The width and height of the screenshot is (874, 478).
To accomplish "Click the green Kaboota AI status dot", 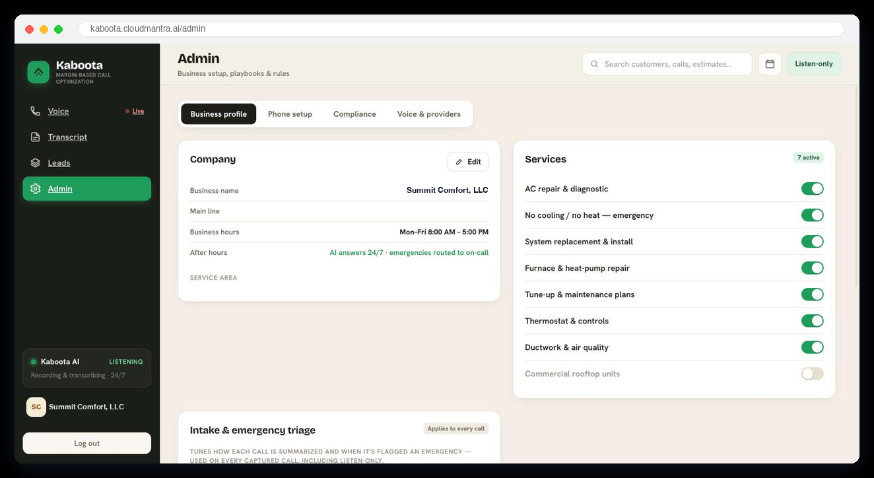I will coord(33,362).
